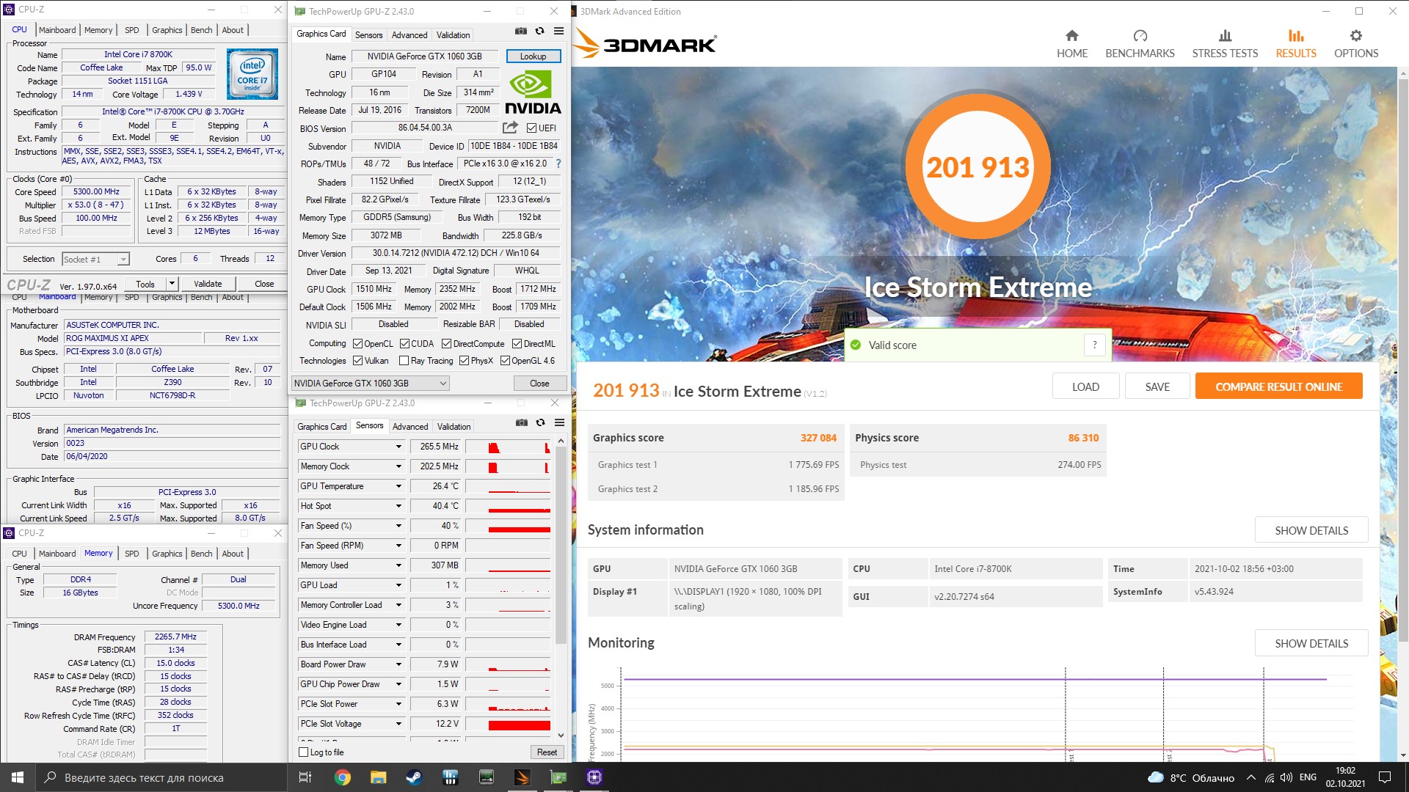Switch to the Validation tab in GPU-Z Sensors window
Viewport: 1409px width, 792px height.
click(454, 427)
